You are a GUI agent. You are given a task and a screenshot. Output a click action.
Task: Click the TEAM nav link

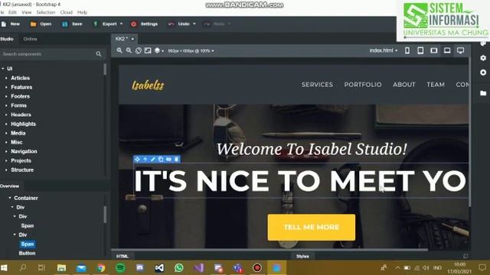(436, 85)
